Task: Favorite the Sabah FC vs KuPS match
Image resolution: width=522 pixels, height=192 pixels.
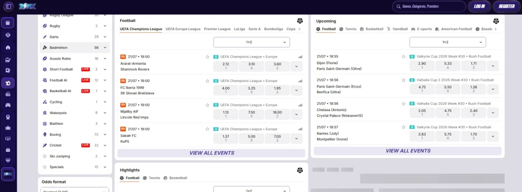Action: point(207,129)
